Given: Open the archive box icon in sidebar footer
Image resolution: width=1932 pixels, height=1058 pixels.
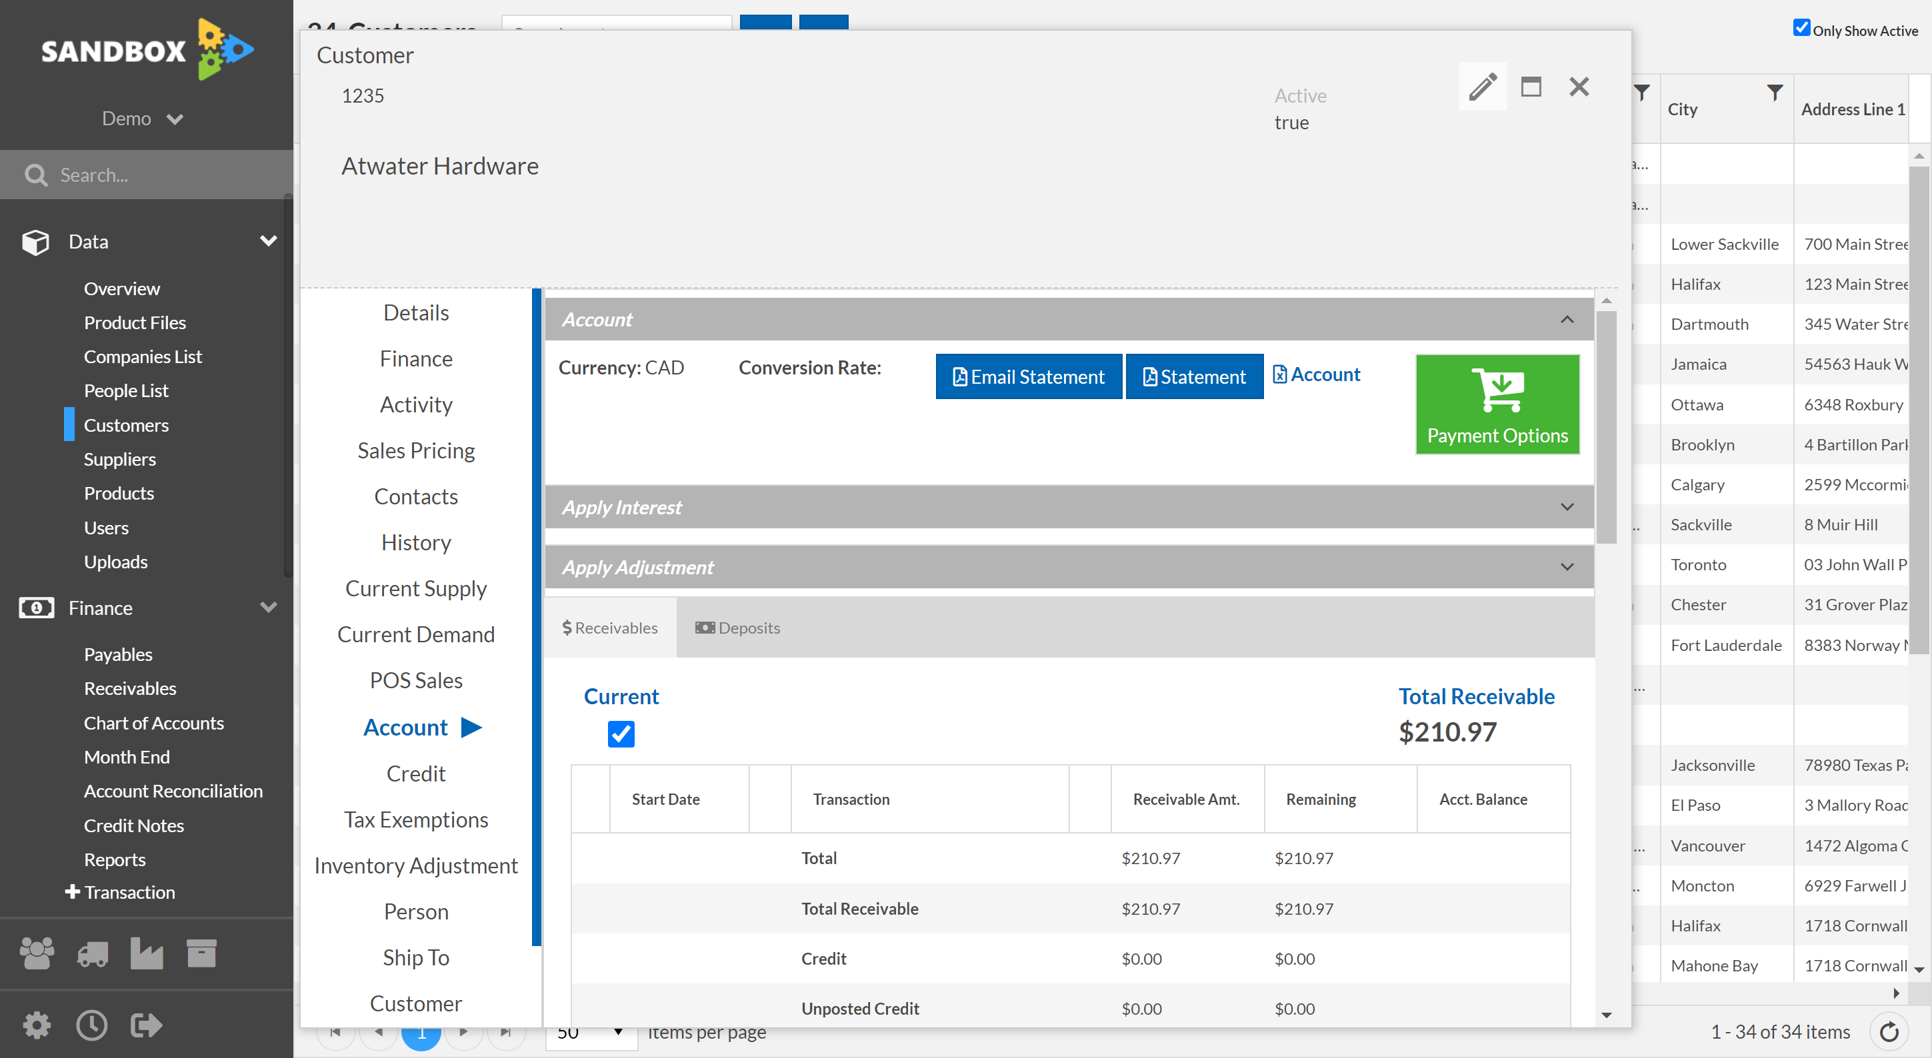Looking at the screenshot, I should click(201, 953).
